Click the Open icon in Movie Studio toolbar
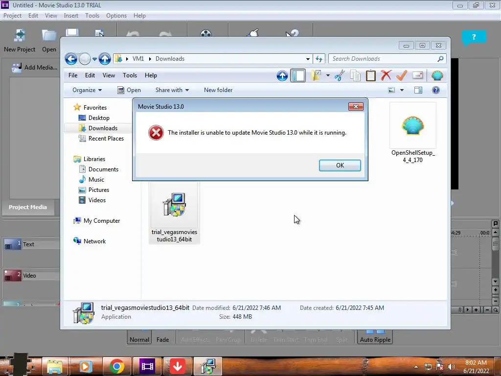Screen dimensions: 501x376 tap(49, 41)
